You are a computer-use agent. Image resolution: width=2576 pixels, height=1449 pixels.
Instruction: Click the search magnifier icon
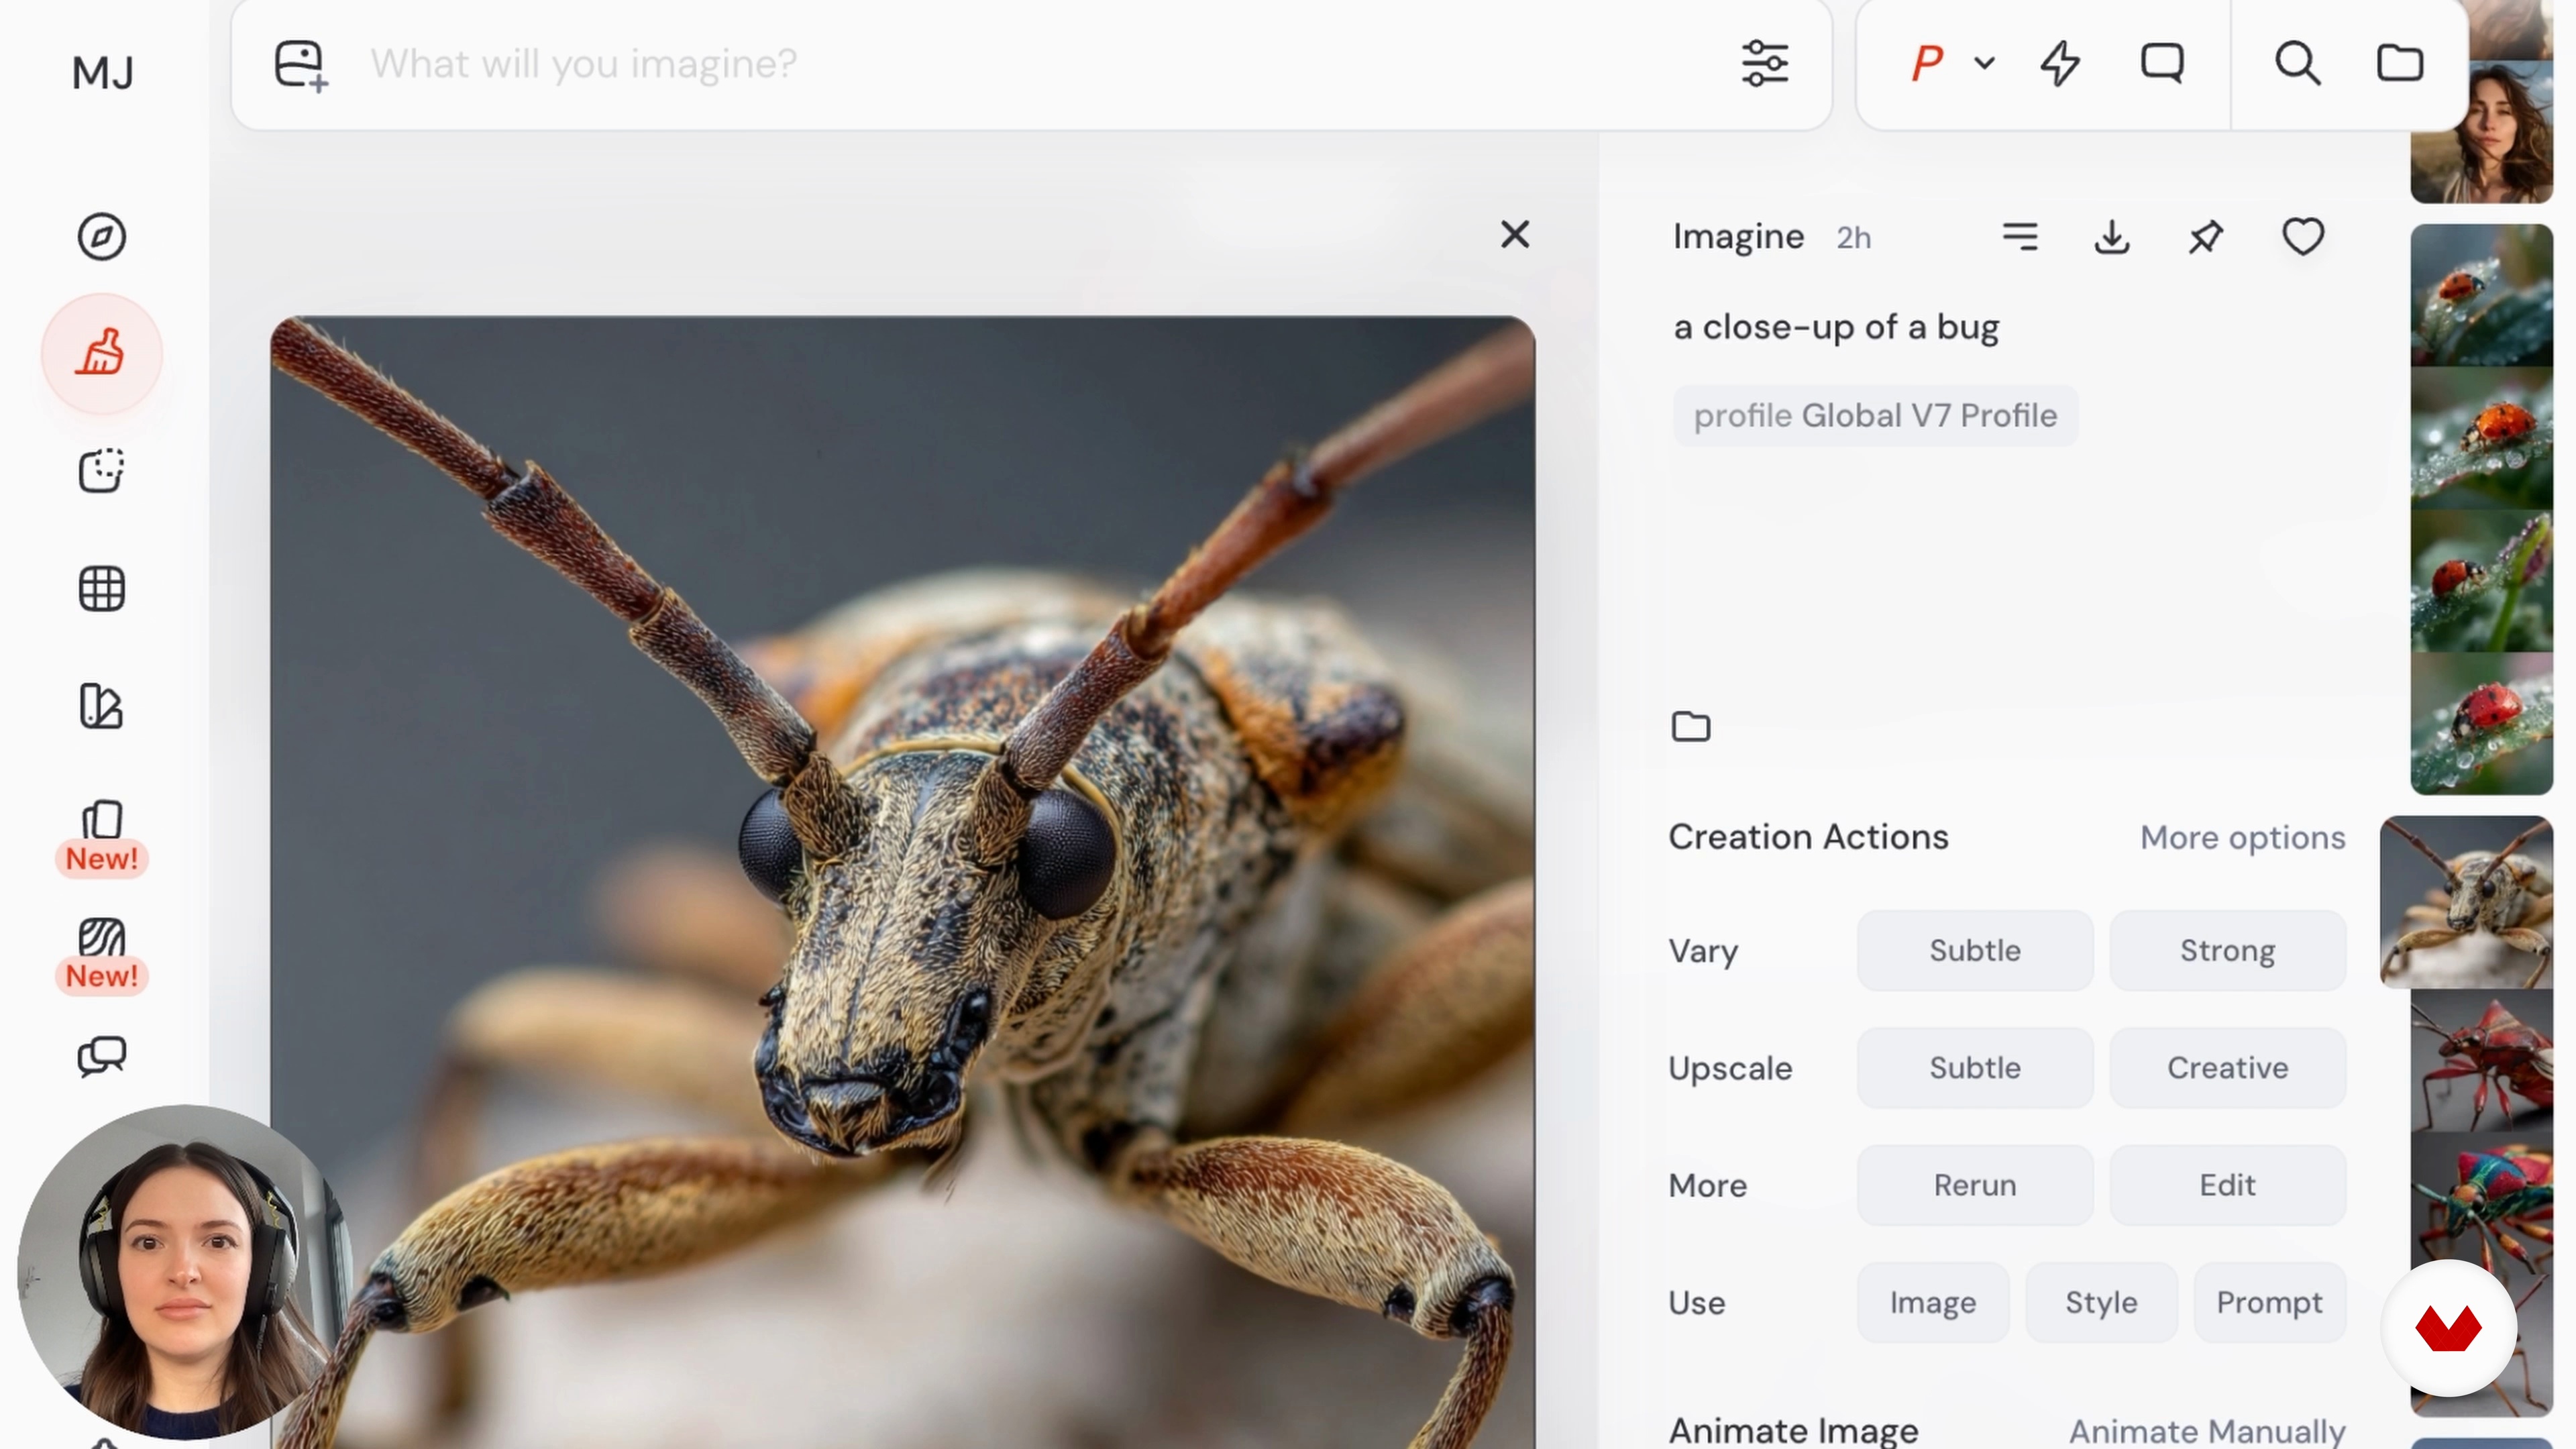click(2297, 63)
